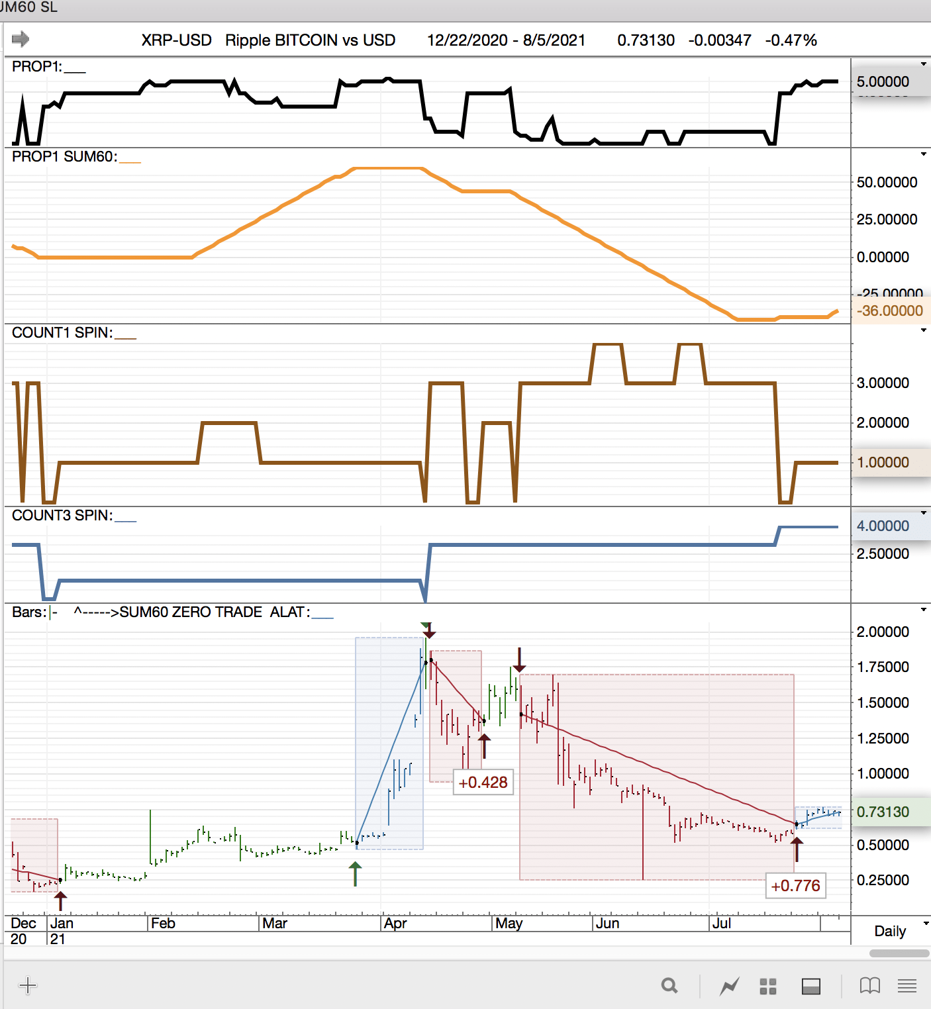Click the Jul label on time axis
Viewport: 931px width, 1009px height.
721,924
